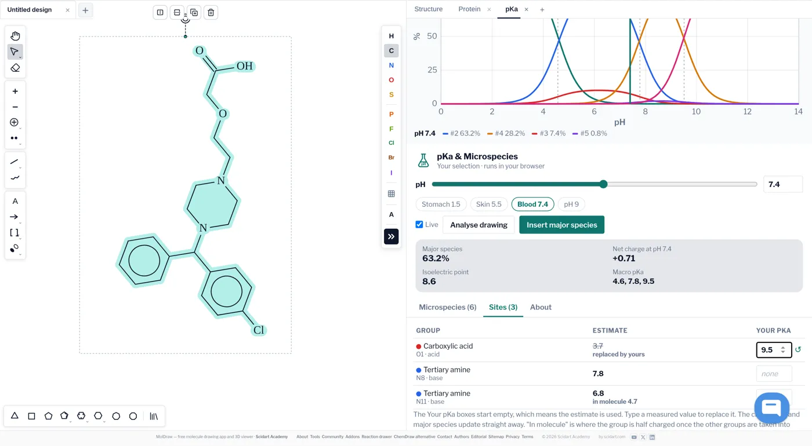This screenshot has height=446, width=812.
Task: Open the Reaction drawer footer link
Action: [376, 437]
